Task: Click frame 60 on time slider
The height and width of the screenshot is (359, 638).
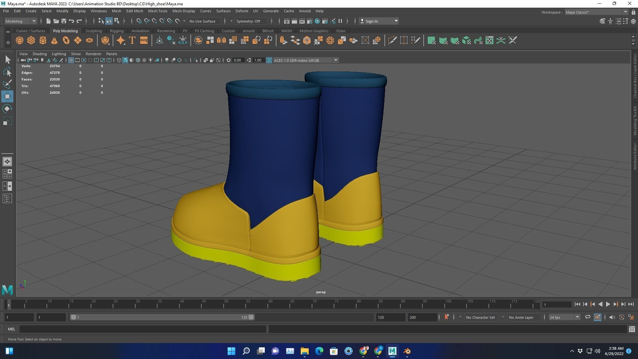Action: coord(270,304)
